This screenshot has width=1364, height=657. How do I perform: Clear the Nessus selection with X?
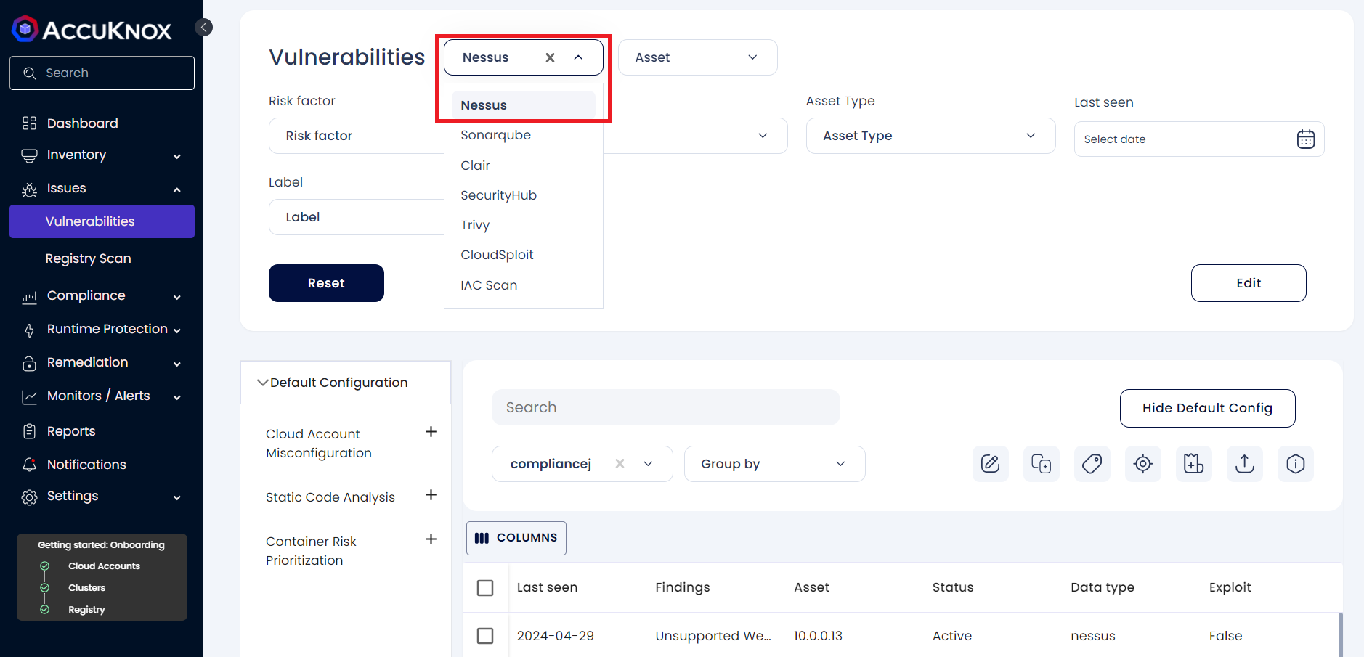(550, 57)
